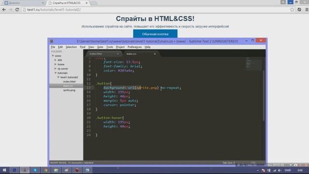Reload the test1.ru page
This screenshot has width=309, height=174.
coord(17,10)
